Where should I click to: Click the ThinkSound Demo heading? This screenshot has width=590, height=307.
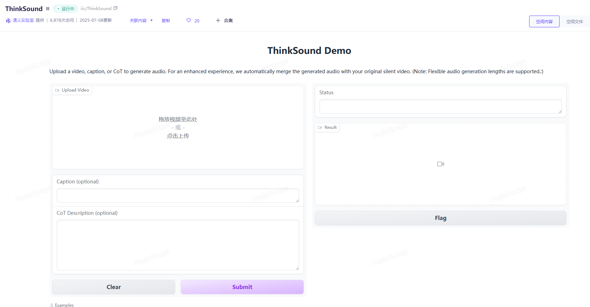tap(309, 51)
